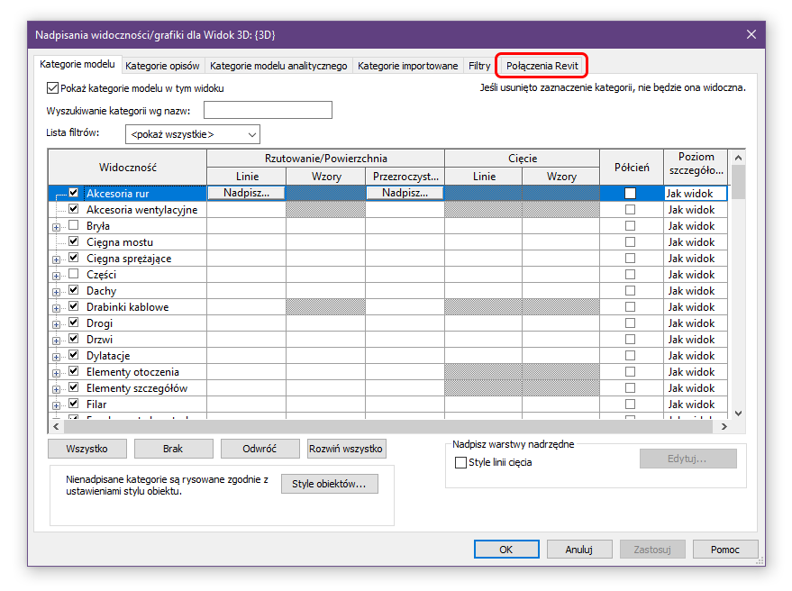Select Jak widok cell for Drogi row

point(696,323)
